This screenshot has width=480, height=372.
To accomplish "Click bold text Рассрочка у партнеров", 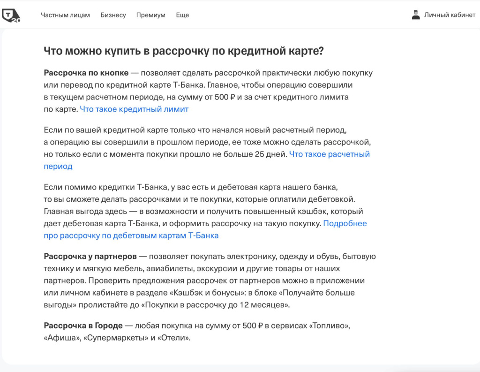I will click(x=90, y=256).
